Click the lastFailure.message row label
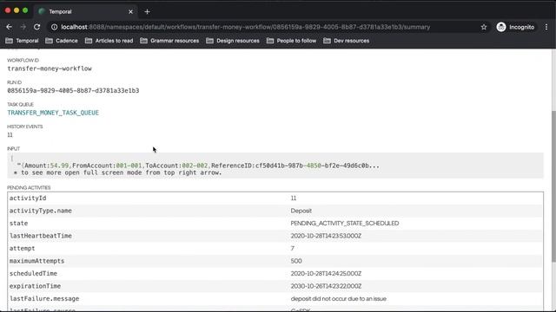This screenshot has width=556, height=312. [44, 299]
